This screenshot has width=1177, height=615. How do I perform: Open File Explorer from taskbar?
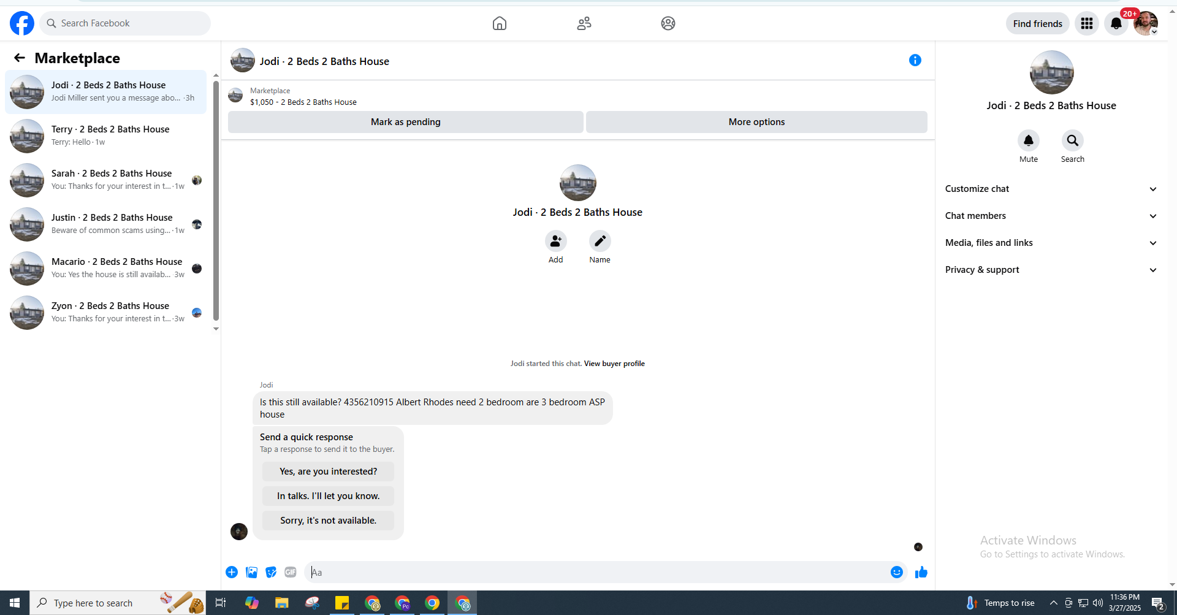point(282,603)
